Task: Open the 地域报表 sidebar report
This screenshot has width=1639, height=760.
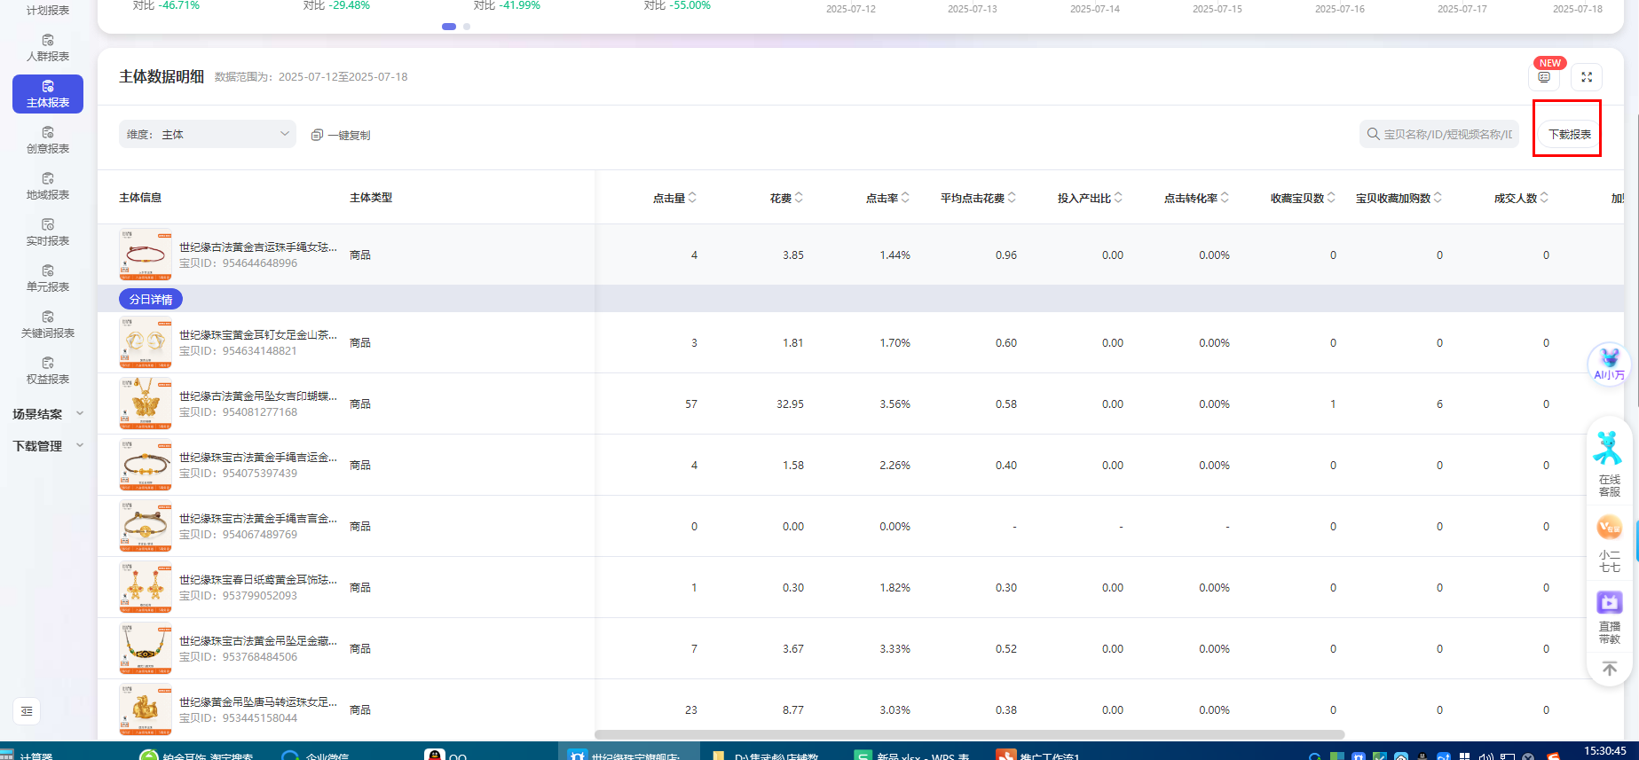Action: (48, 186)
